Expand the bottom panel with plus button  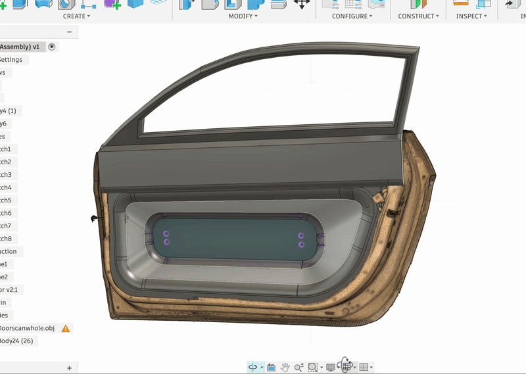click(x=69, y=368)
